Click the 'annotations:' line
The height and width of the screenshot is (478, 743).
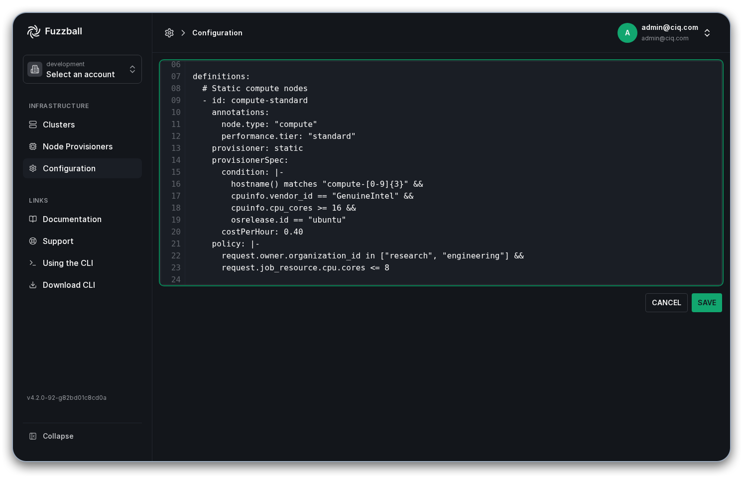(x=241, y=112)
